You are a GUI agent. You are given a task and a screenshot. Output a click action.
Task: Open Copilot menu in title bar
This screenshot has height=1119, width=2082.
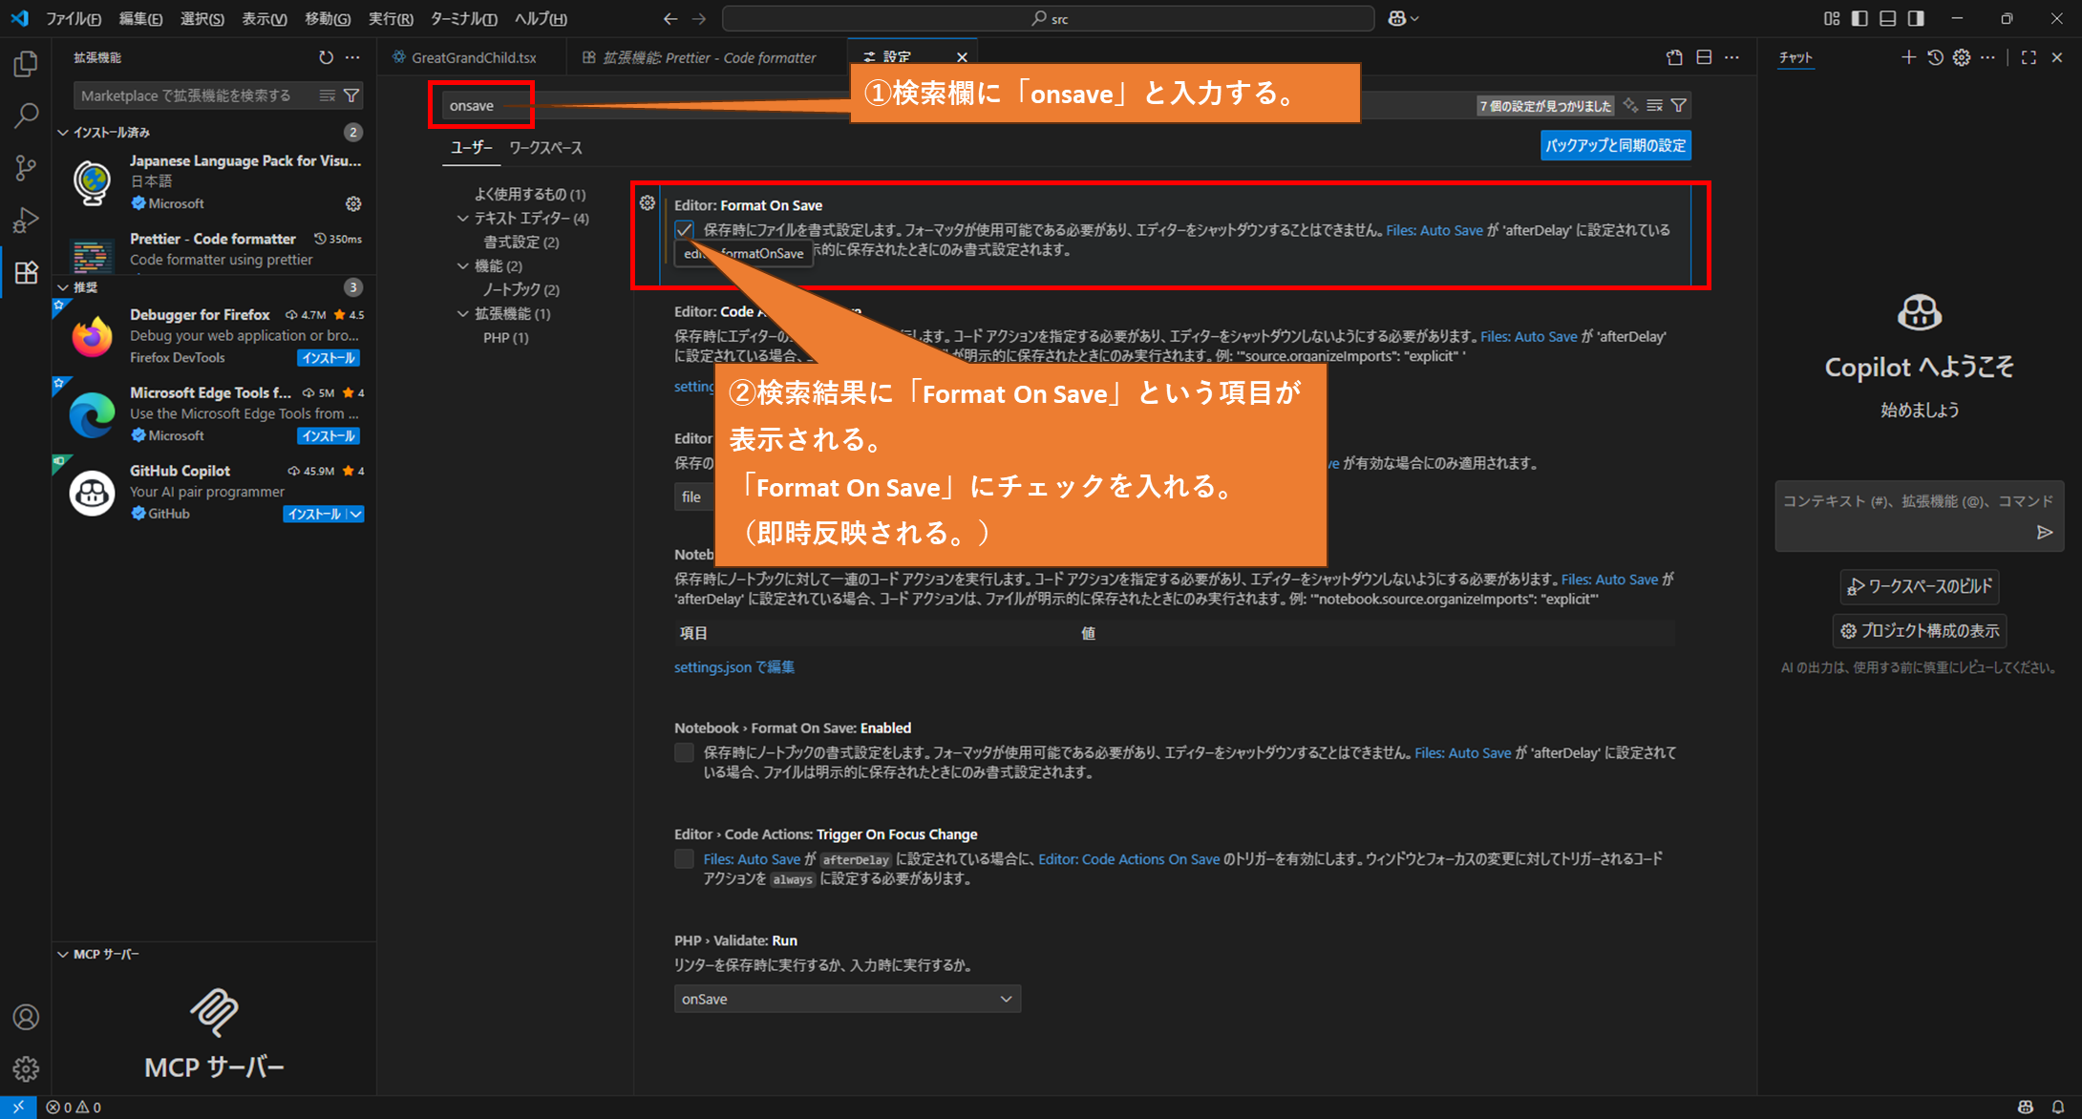coord(1403,19)
